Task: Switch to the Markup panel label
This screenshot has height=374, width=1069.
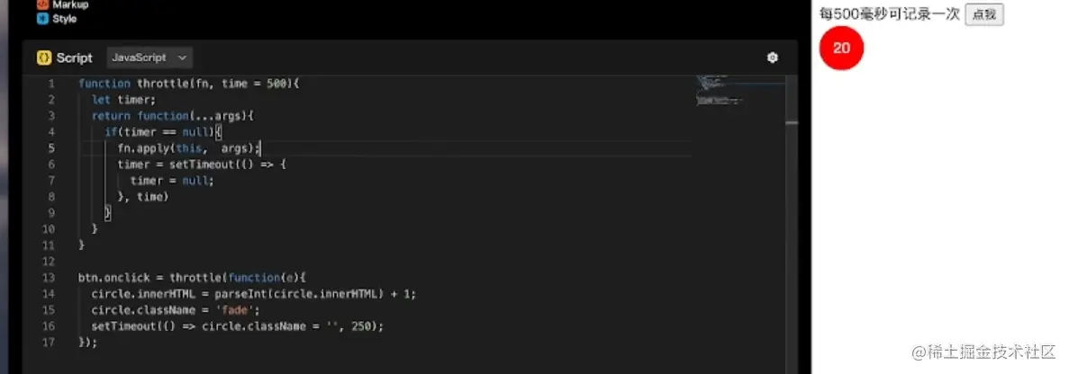Action: click(x=70, y=4)
